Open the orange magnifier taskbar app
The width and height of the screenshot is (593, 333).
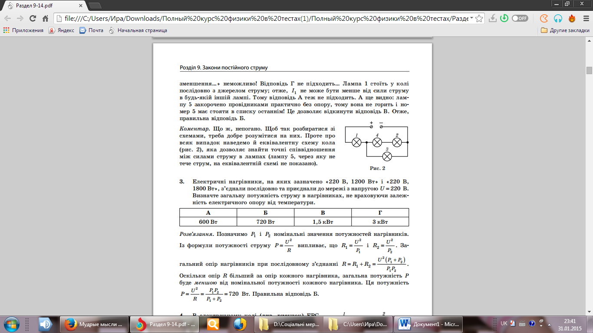(213, 324)
